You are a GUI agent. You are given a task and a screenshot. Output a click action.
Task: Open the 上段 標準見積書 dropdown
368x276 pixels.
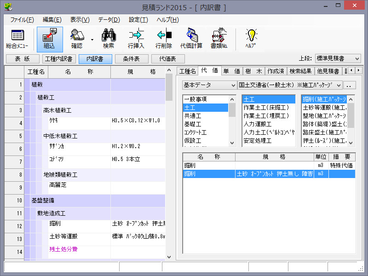coord(338,58)
